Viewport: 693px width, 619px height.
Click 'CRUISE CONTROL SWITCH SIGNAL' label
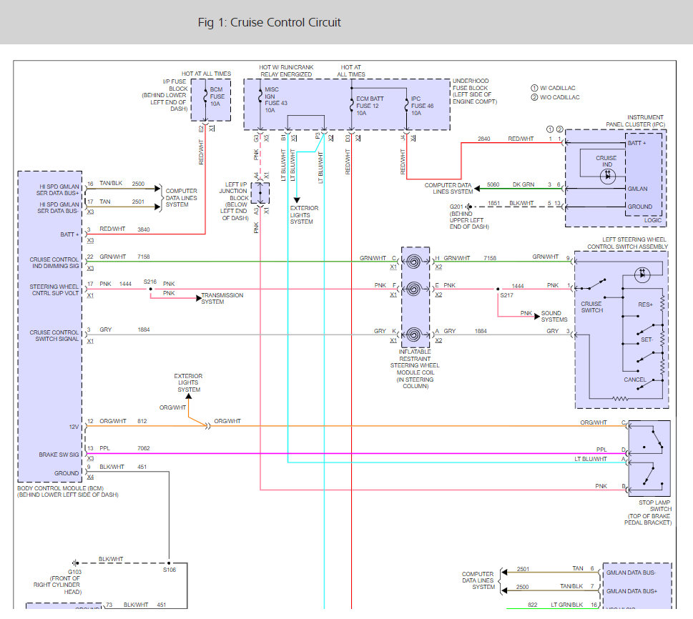point(54,335)
